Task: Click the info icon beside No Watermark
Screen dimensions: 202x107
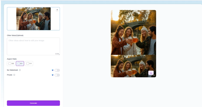Action: [20, 70]
